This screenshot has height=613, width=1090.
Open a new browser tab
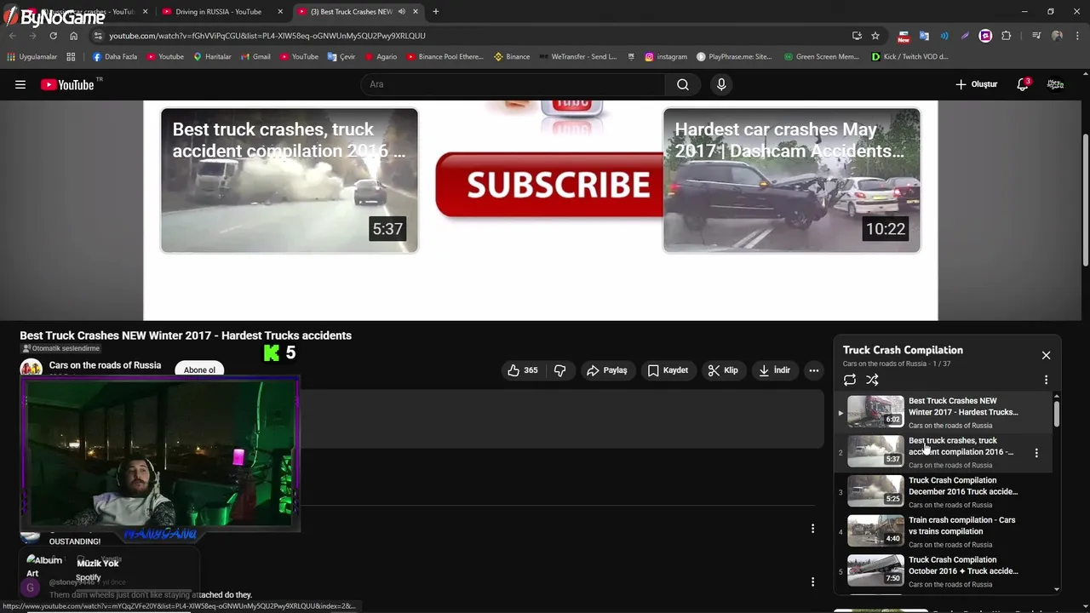[x=435, y=12]
